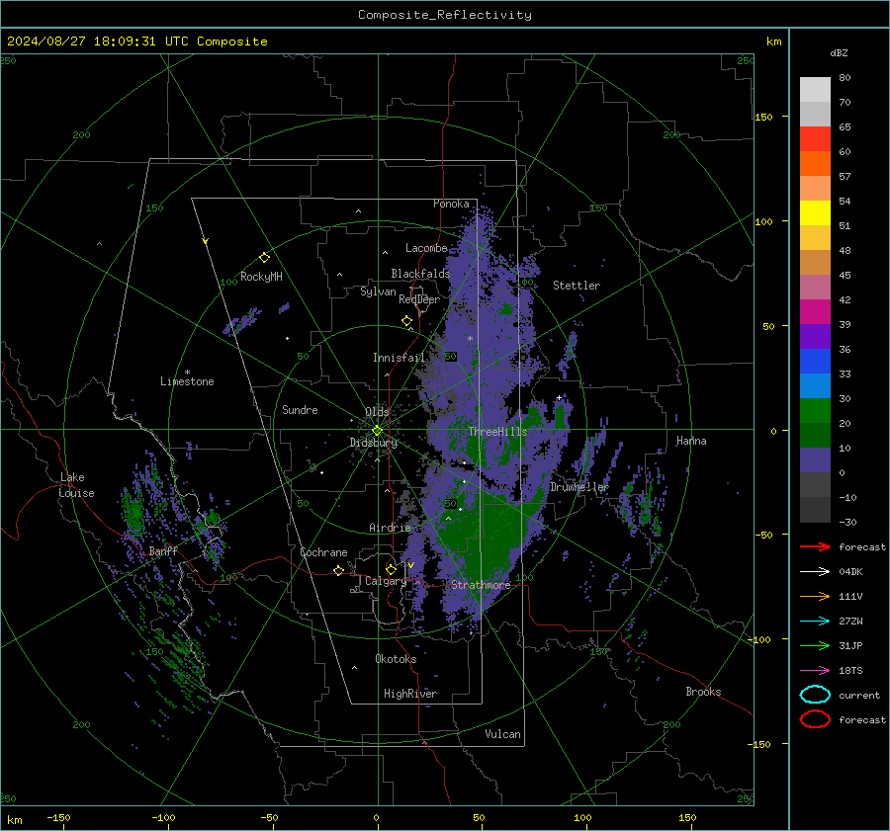Click the 'ThreeHills' city label

coord(497,432)
